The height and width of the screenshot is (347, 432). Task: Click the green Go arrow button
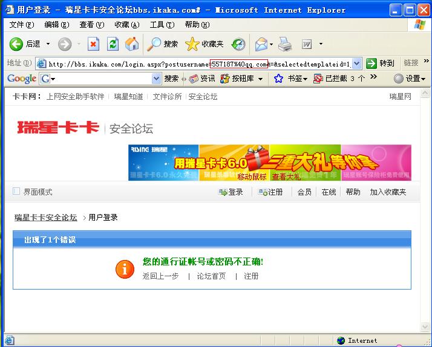click(371, 63)
